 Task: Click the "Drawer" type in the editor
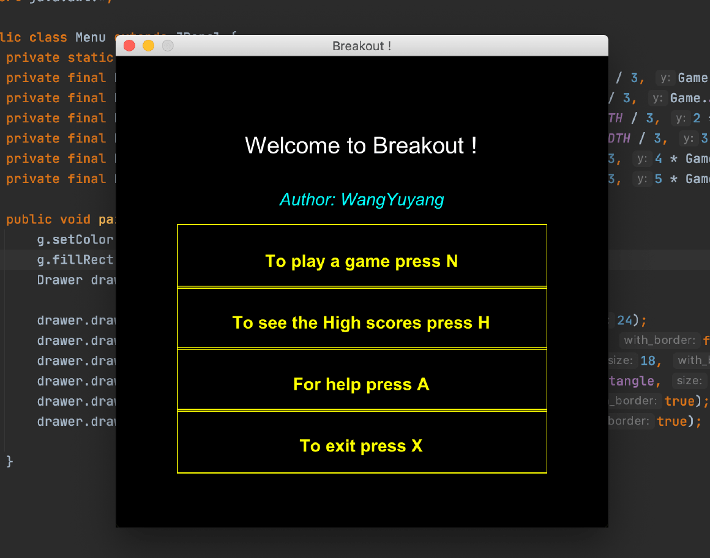[x=59, y=280]
